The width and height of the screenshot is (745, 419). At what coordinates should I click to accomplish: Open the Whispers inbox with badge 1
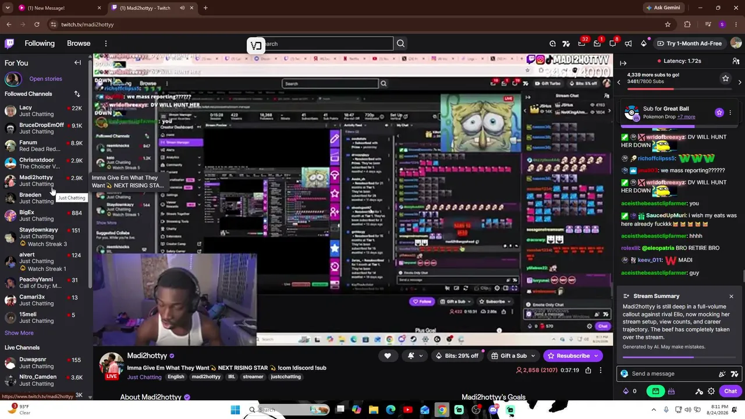coord(597,44)
